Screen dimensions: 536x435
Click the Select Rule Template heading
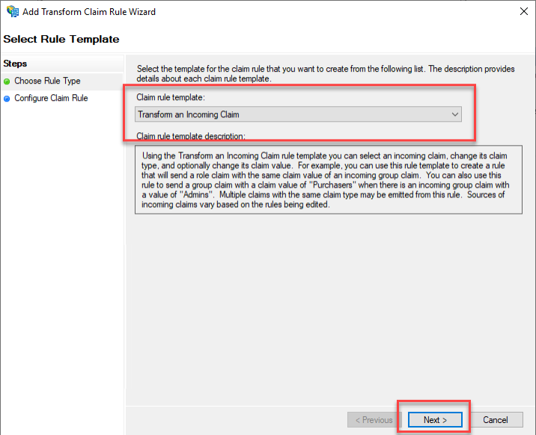click(x=61, y=39)
